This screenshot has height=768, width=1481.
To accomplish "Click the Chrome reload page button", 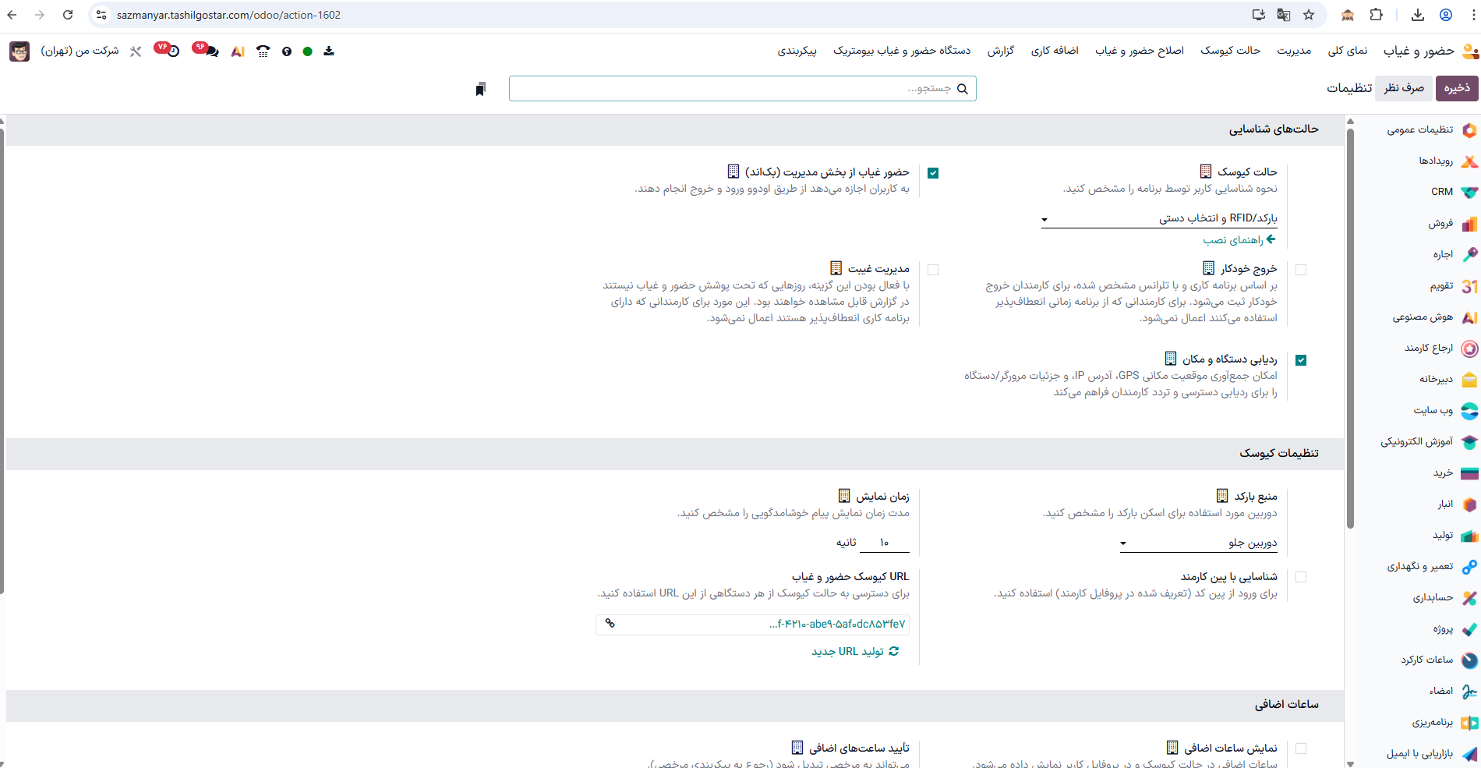I will 68,15.
